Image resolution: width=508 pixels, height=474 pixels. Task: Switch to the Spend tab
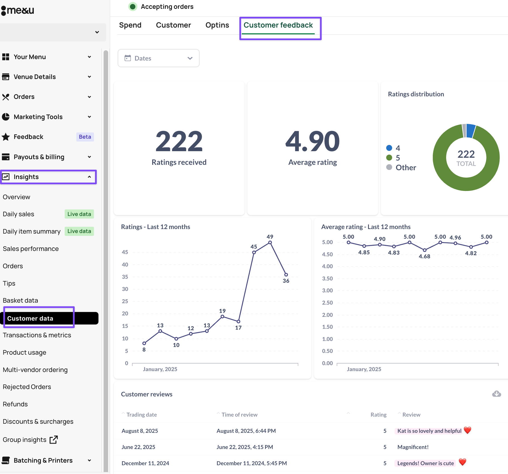tap(130, 25)
